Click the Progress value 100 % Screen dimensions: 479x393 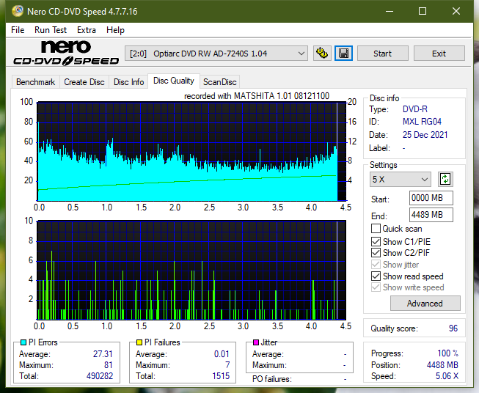tap(448, 353)
